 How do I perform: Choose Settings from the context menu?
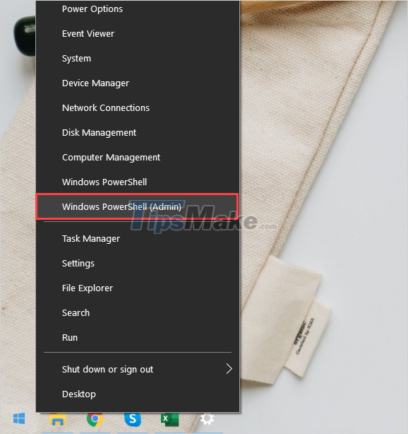[138, 263]
